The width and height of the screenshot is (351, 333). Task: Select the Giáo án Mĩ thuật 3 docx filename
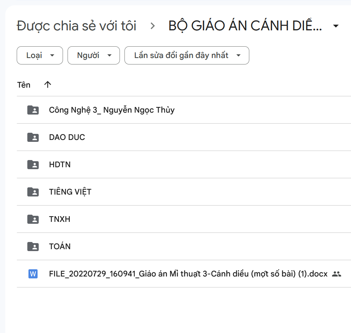pyautogui.click(x=188, y=274)
